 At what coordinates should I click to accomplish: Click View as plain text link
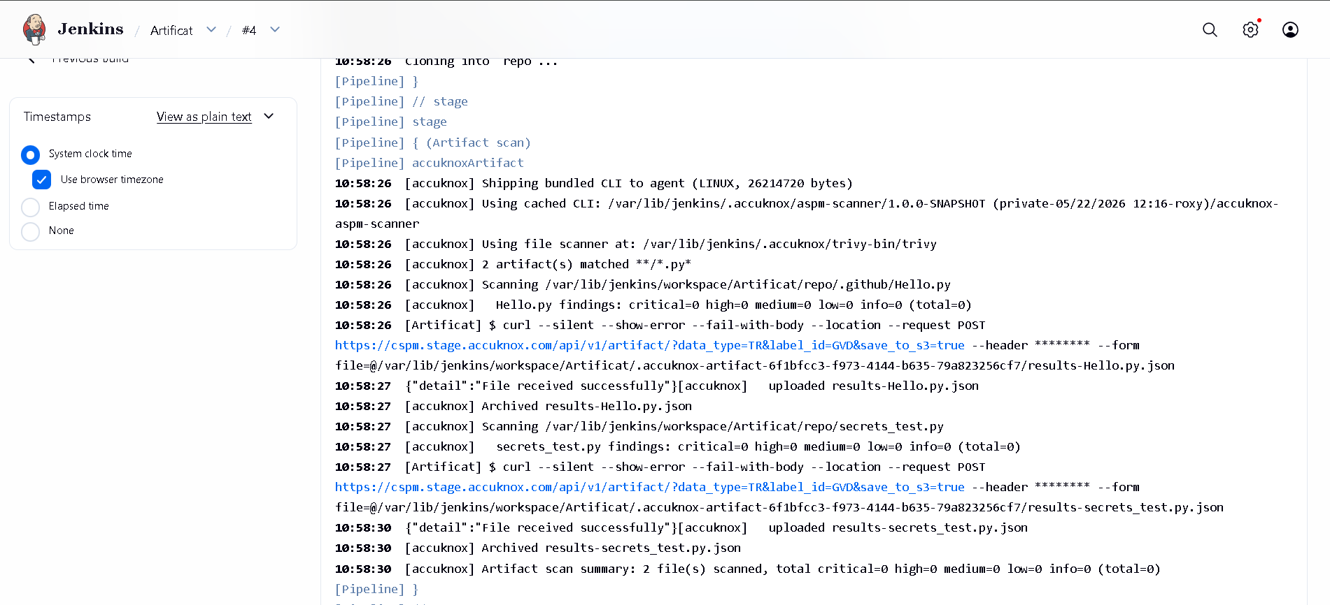(204, 117)
